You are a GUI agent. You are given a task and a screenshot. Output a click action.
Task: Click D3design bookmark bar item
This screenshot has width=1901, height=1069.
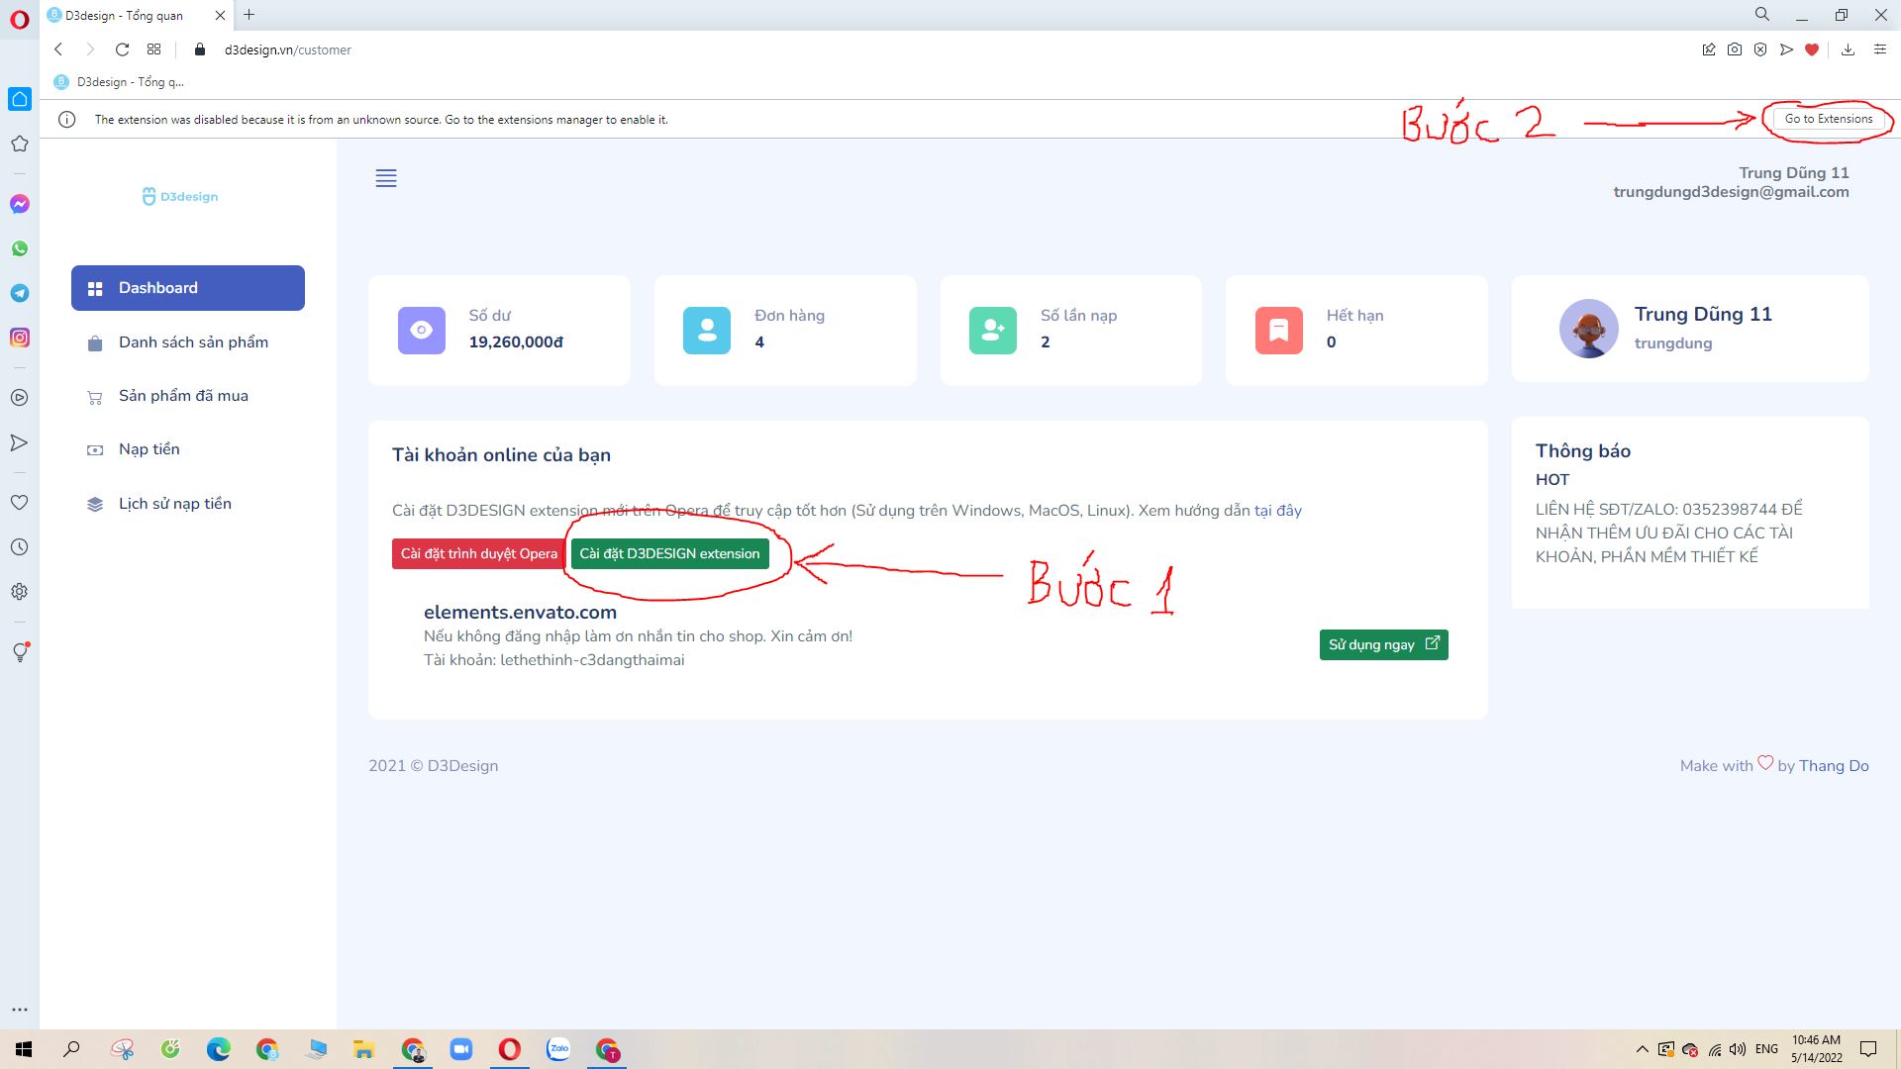(x=119, y=82)
